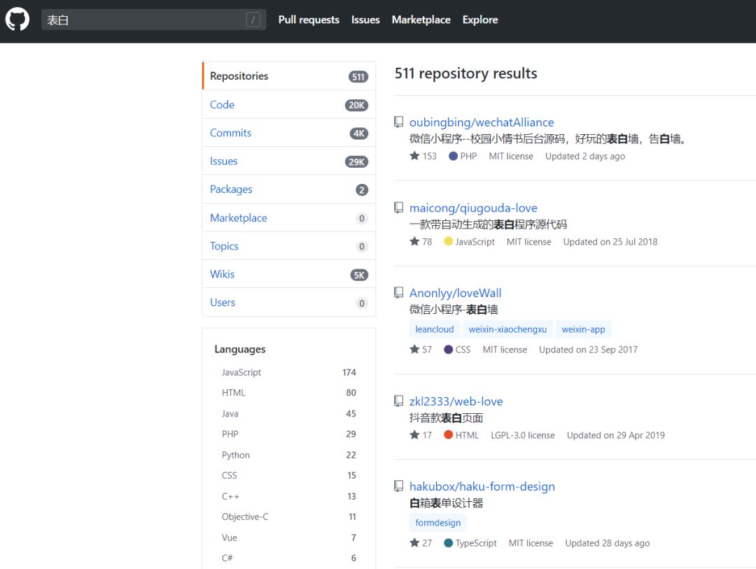The image size is (756, 569).
Task: Click the formdesign topic tag
Action: coord(438,523)
